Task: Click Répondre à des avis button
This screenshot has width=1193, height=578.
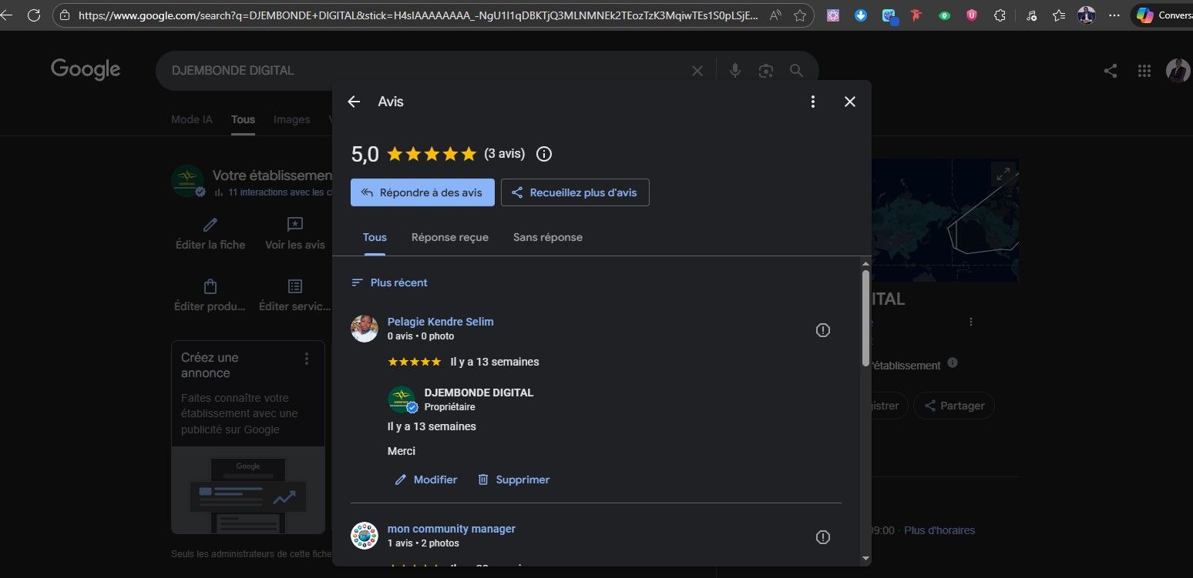Action: click(x=422, y=192)
